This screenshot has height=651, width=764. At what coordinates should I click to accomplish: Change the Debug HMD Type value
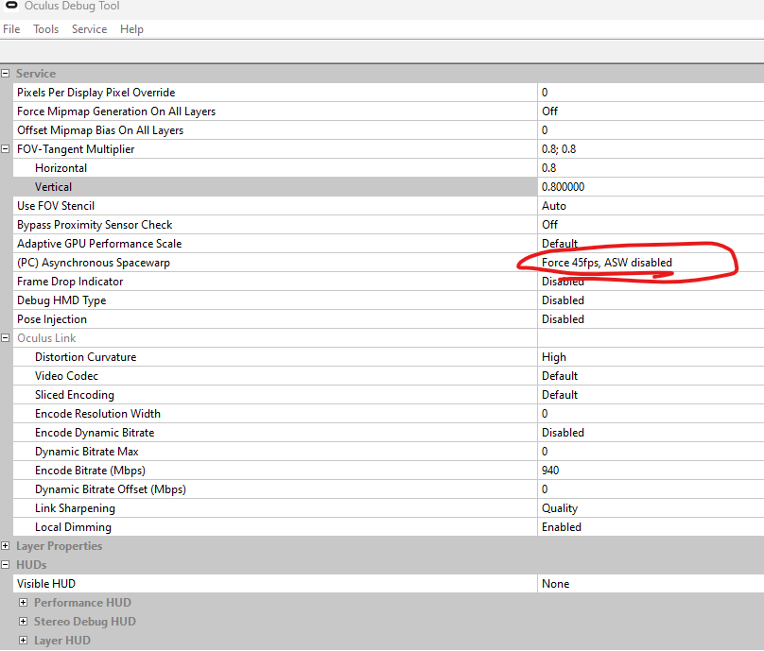click(x=651, y=300)
